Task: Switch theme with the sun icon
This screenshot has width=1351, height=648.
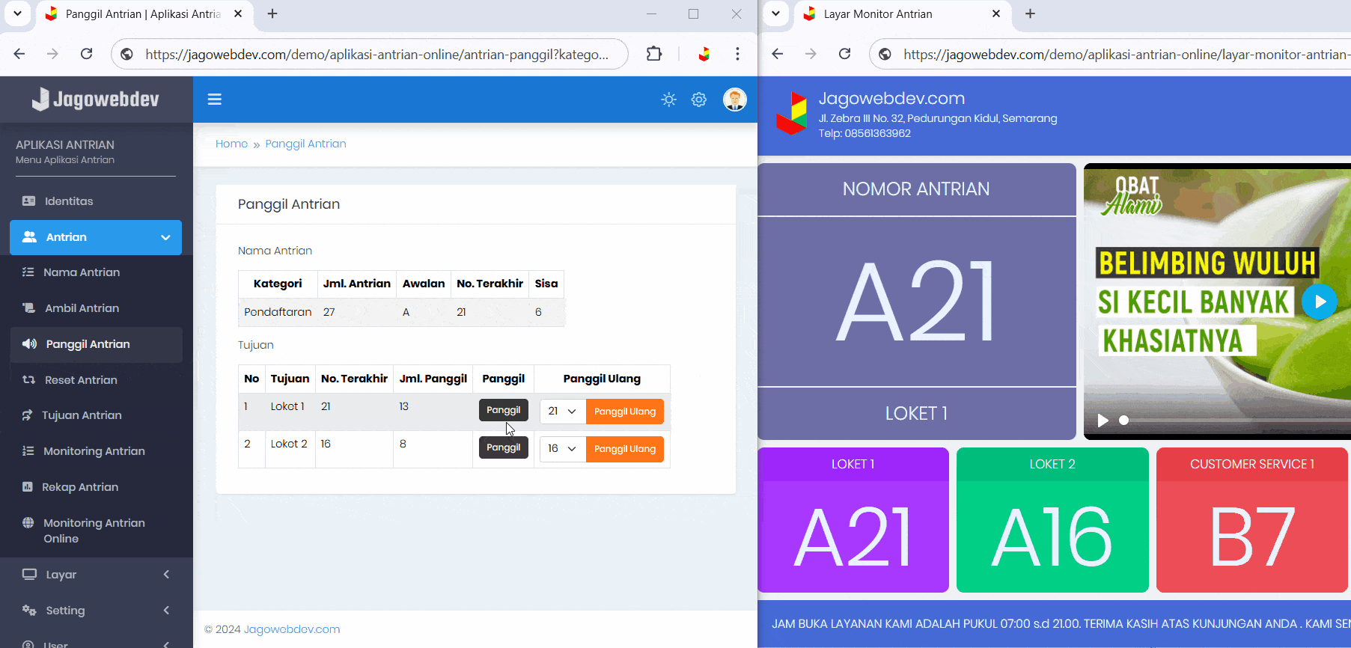Action: tap(668, 100)
